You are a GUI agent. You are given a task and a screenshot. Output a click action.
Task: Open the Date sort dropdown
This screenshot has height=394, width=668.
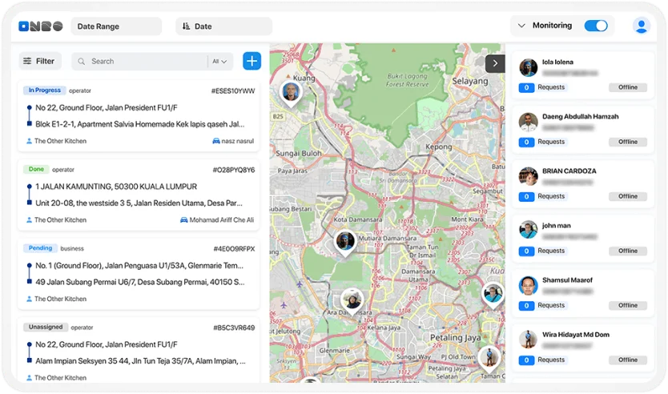pyautogui.click(x=223, y=26)
